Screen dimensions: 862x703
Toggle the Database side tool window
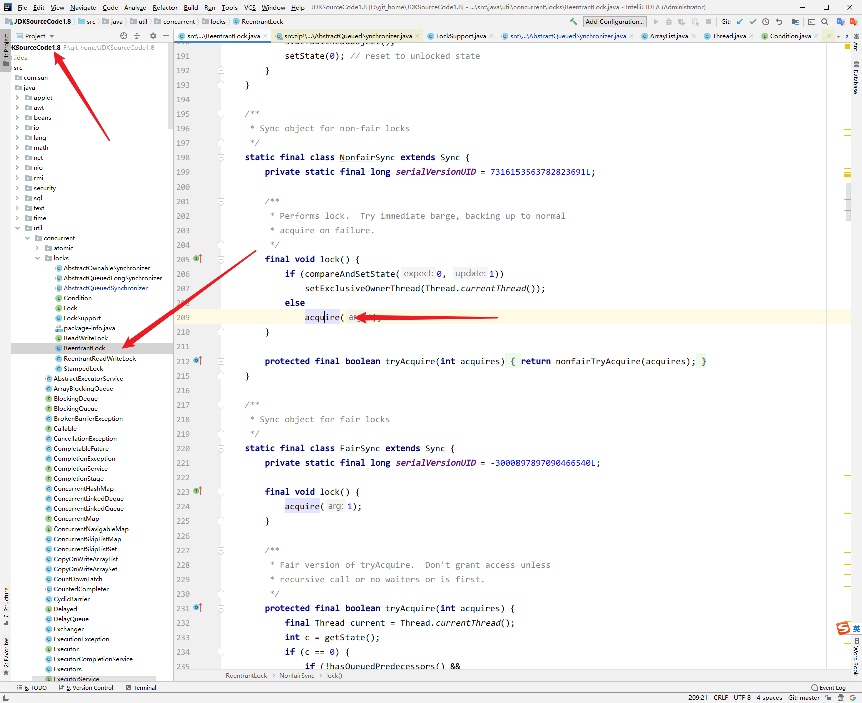(856, 78)
